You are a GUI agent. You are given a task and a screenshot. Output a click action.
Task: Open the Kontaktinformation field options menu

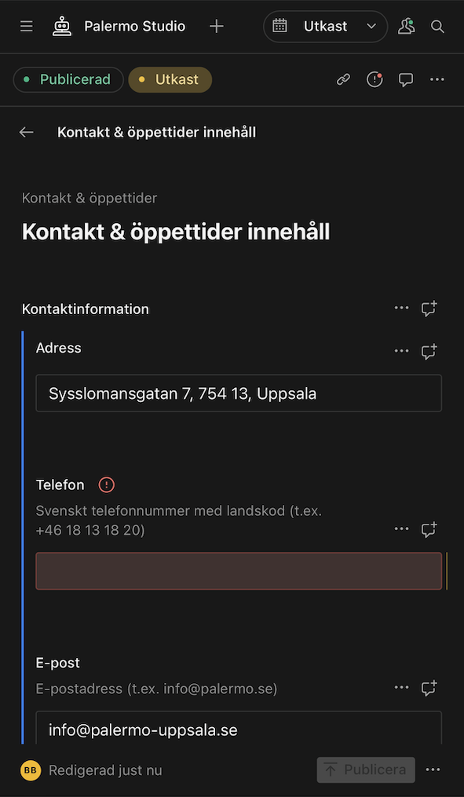click(x=401, y=308)
